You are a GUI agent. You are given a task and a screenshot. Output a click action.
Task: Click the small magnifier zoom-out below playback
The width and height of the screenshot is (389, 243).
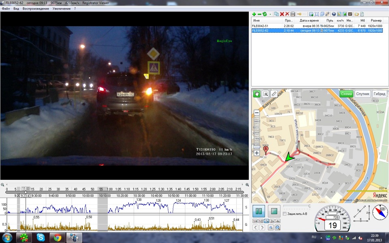click(271, 227)
